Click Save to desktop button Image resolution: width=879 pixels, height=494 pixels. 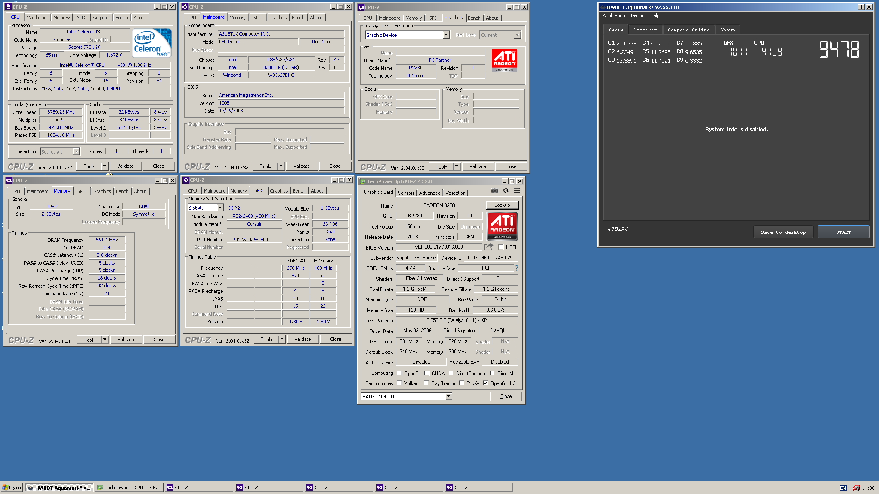(783, 232)
